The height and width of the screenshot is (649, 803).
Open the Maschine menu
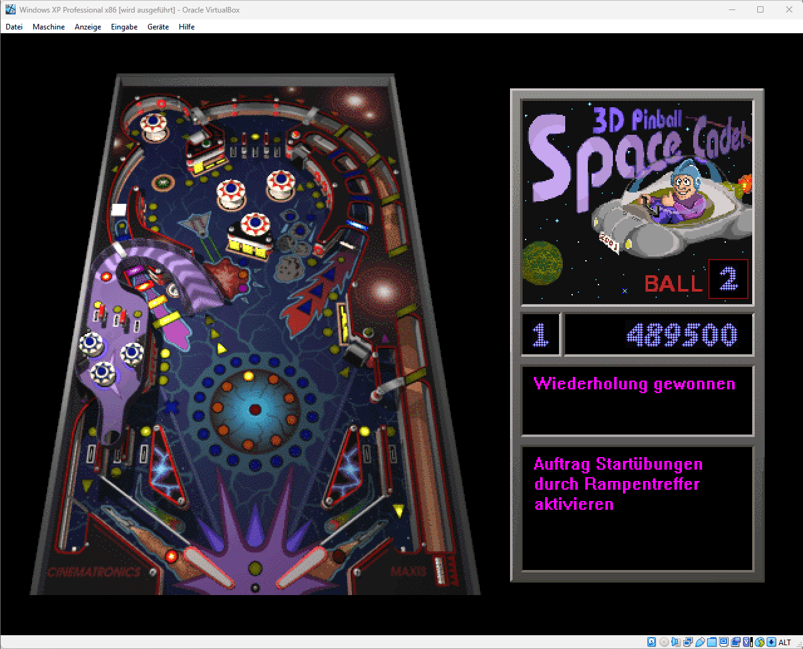[x=49, y=27]
